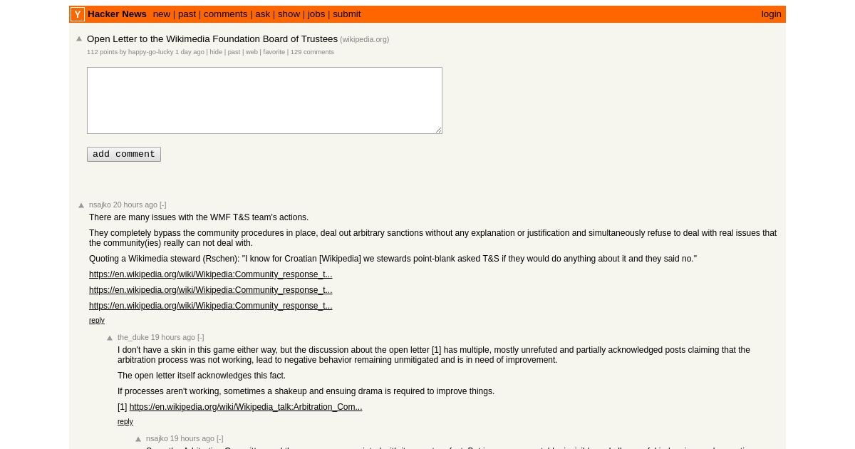
Task: Click past link under story title
Action: (234, 52)
